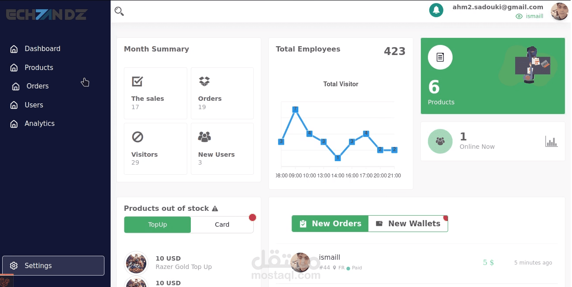Open the New Orders tab
Viewport: 572px width, 287px height.
pyautogui.click(x=330, y=223)
